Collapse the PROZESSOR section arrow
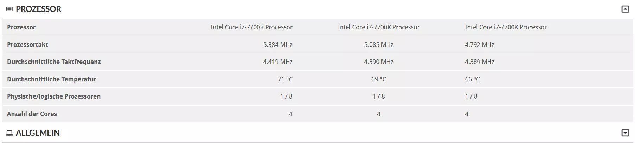635x143 pixels. tap(625, 9)
